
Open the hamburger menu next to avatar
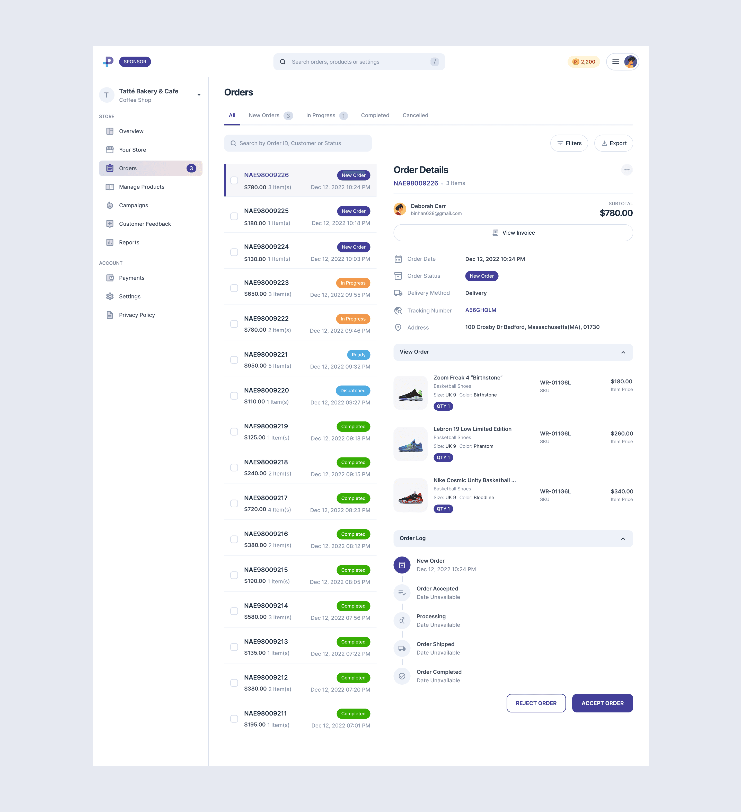tap(615, 62)
